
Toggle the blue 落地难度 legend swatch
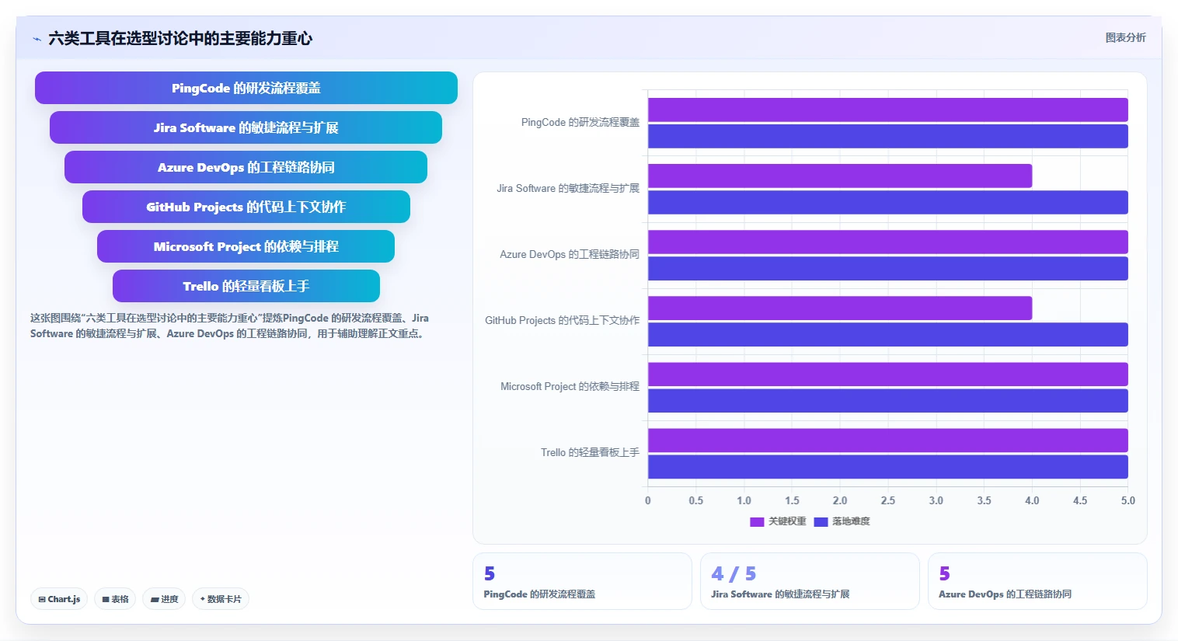[821, 522]
